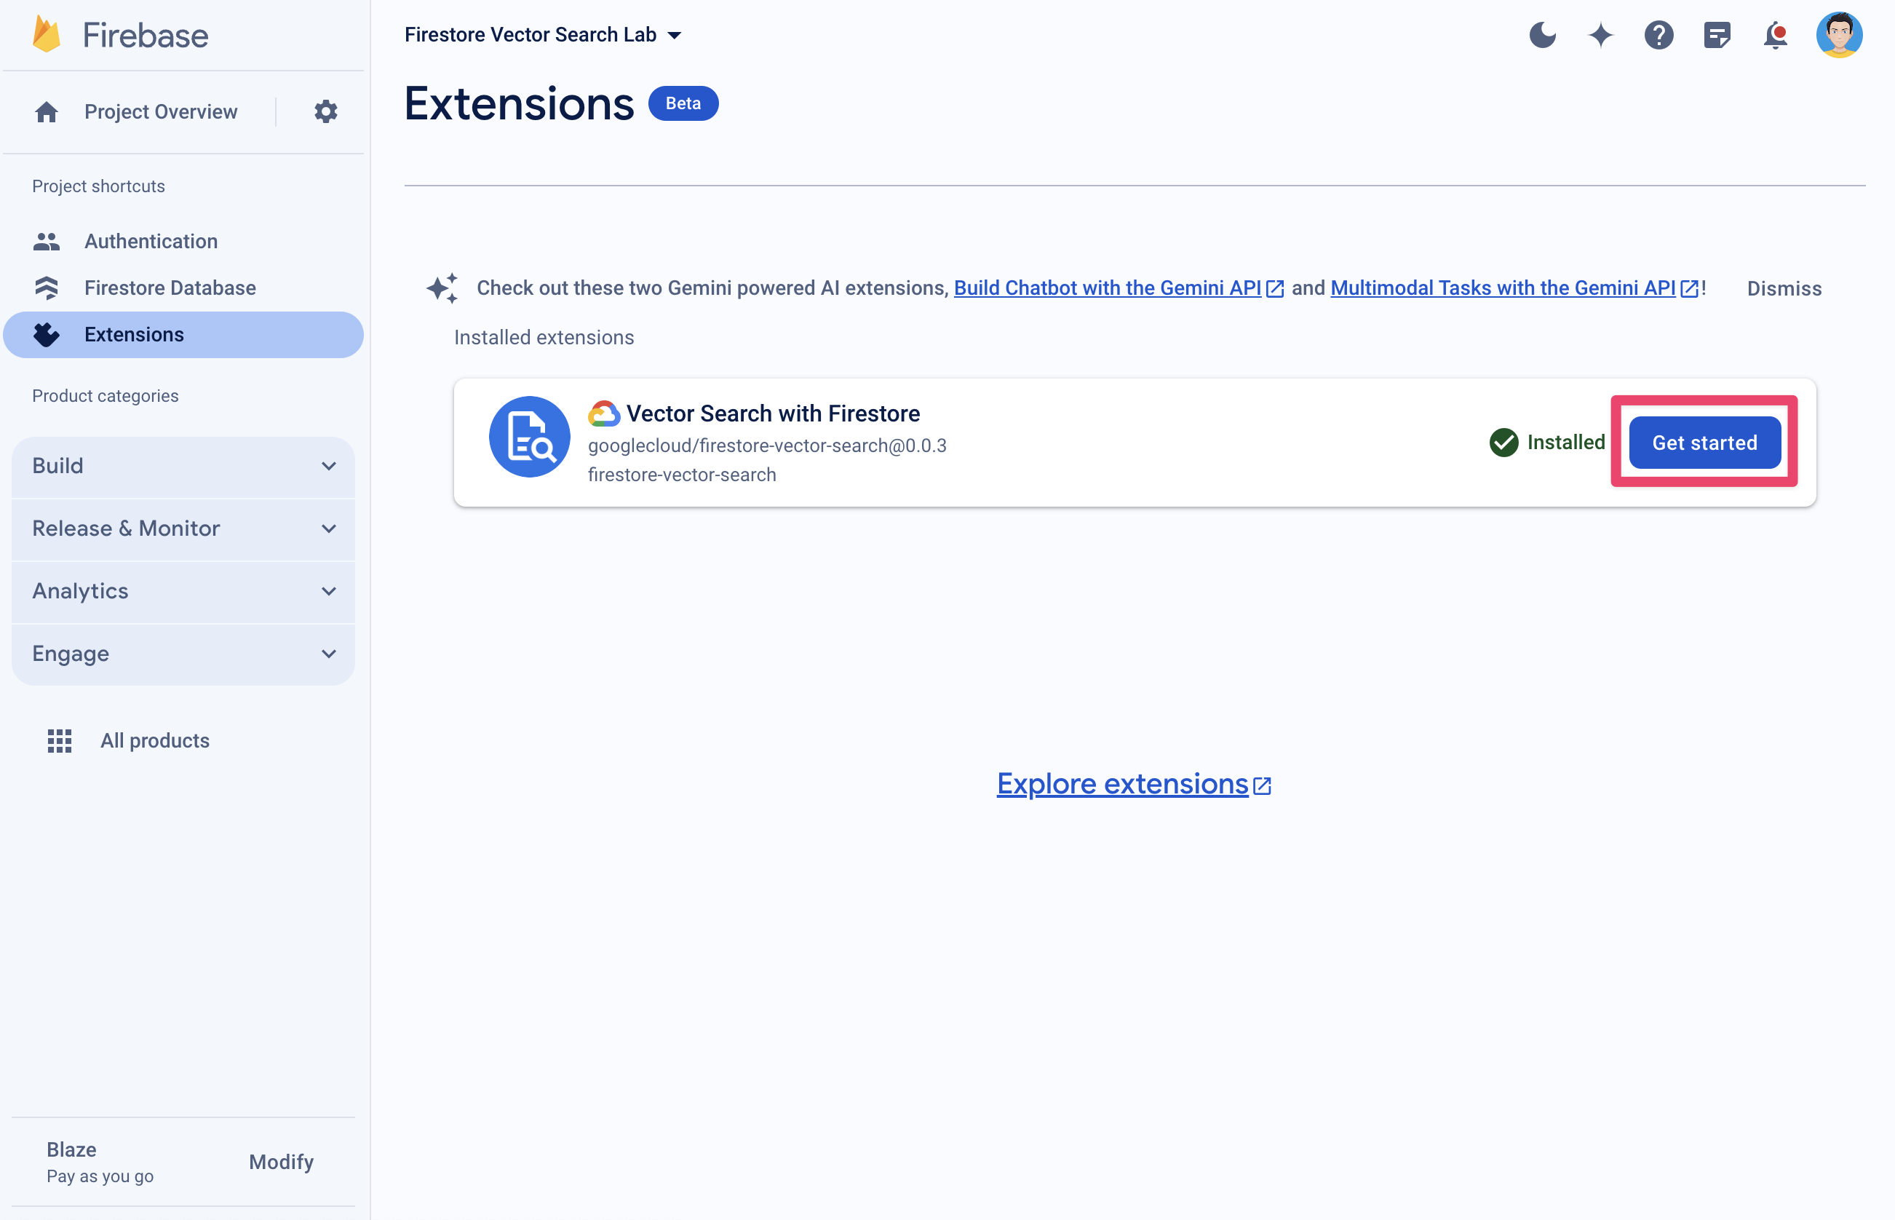Select the Extensions menu item
Image resolution: width=1895 pixels, height=1220 pixels.
[x=132, y=333]
